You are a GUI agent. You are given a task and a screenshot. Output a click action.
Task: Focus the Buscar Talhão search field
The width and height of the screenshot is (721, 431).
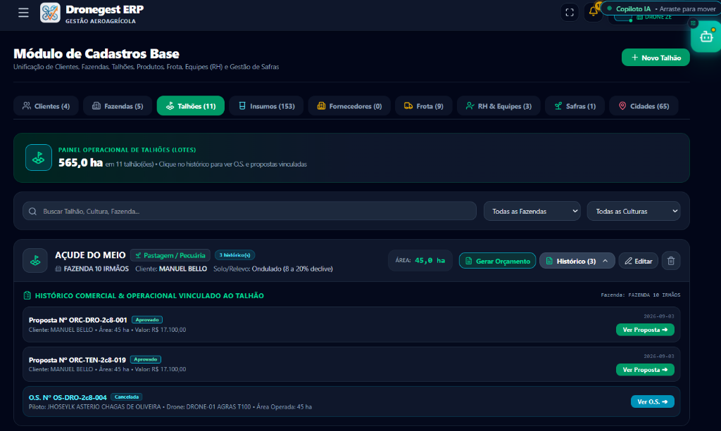250,211
